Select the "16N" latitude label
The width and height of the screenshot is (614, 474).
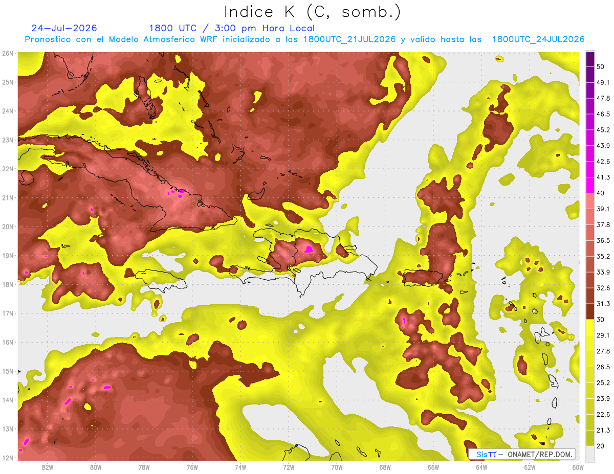click(7, 342)
